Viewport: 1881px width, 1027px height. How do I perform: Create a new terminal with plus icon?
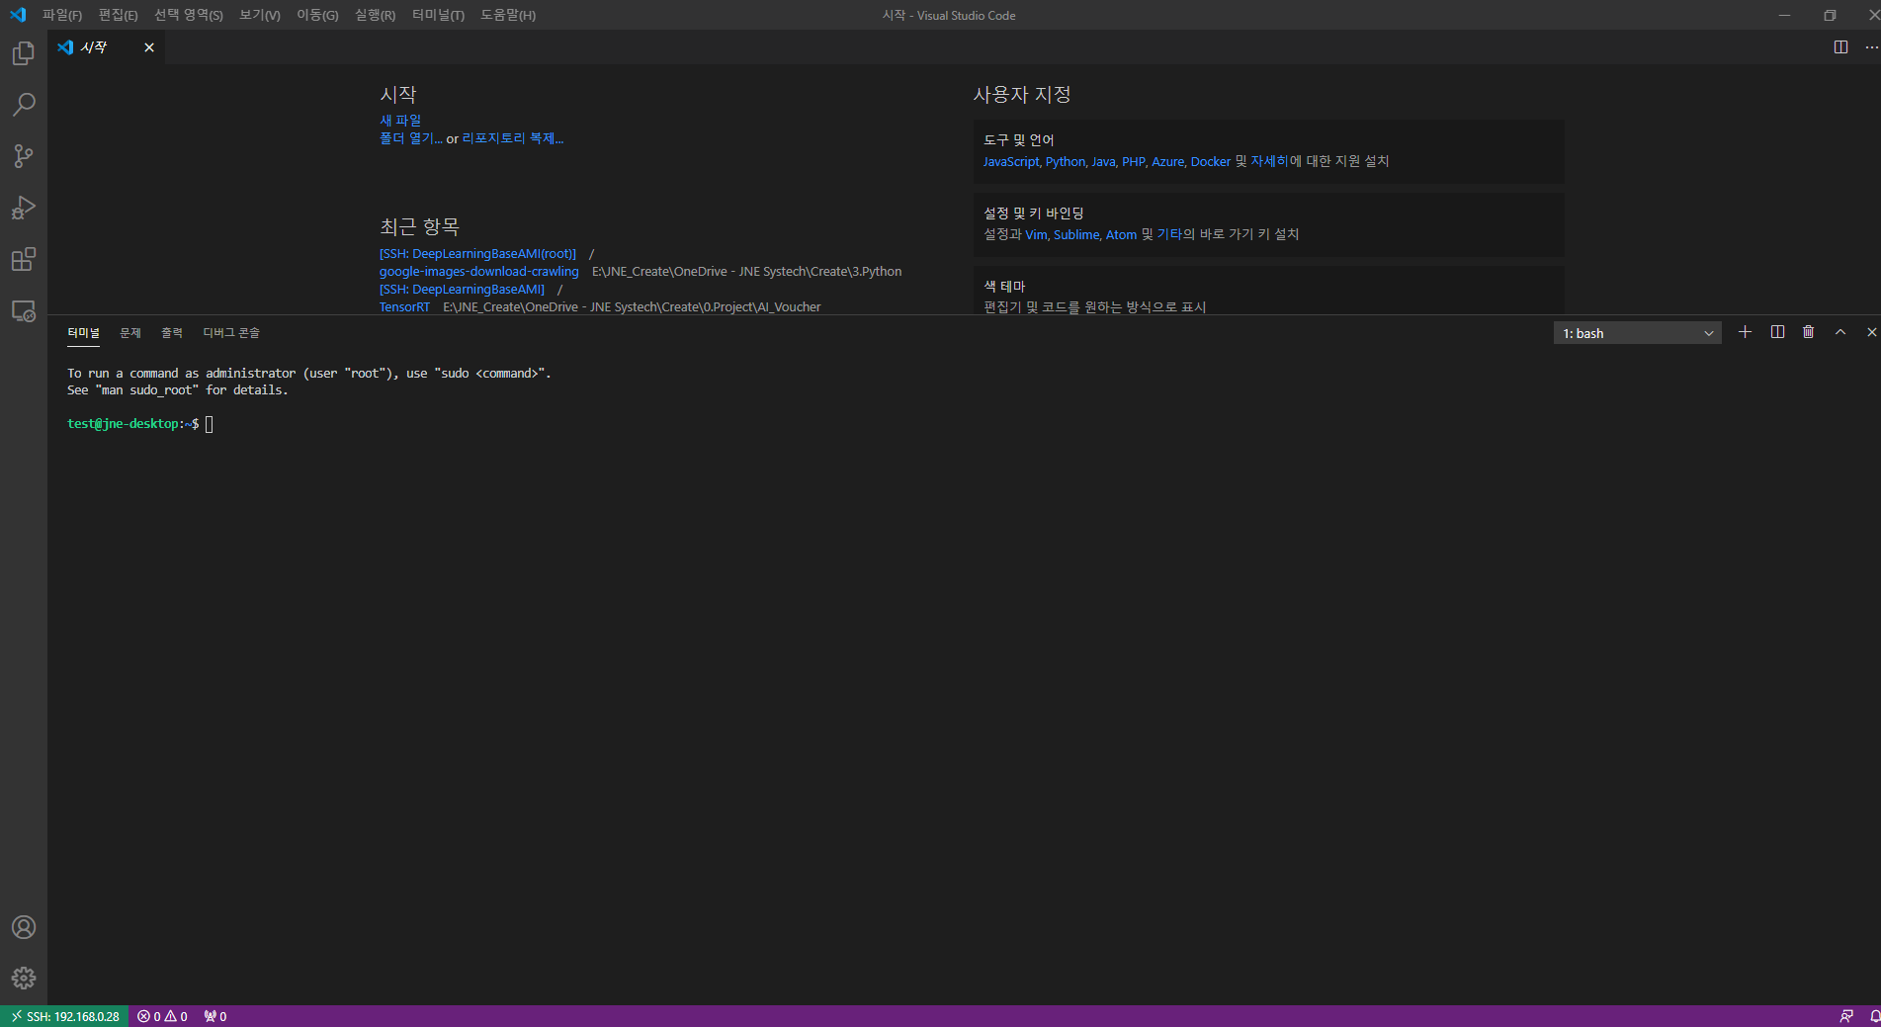[x=1745, y=332]
